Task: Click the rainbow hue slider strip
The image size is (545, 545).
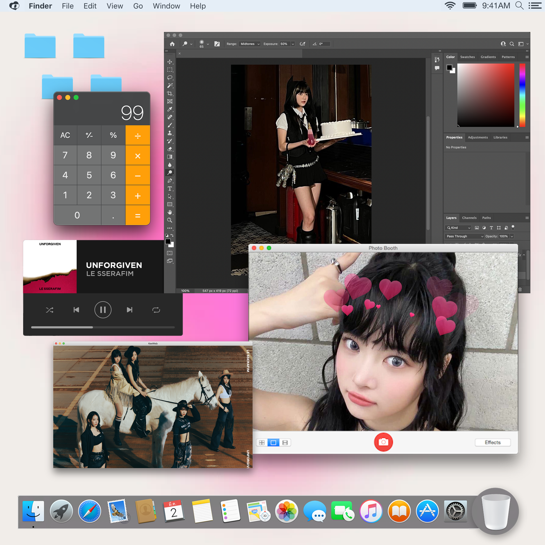Action: (522, 95)
